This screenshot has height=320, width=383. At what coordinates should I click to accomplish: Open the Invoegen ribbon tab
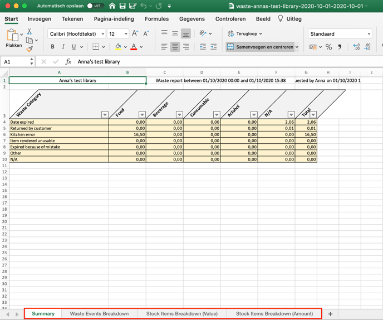[40, 19]
